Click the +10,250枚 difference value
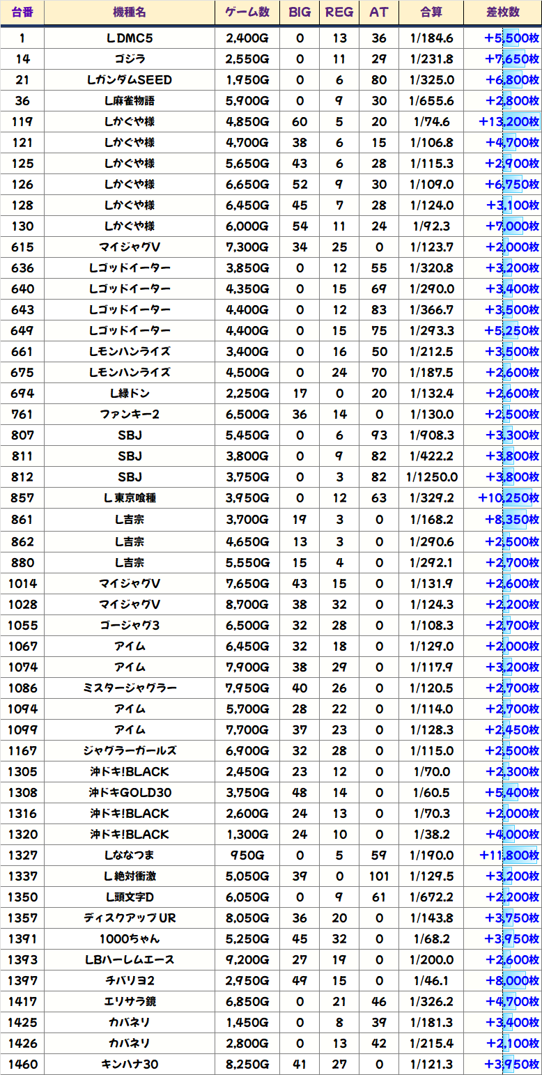 coord(509,498)
